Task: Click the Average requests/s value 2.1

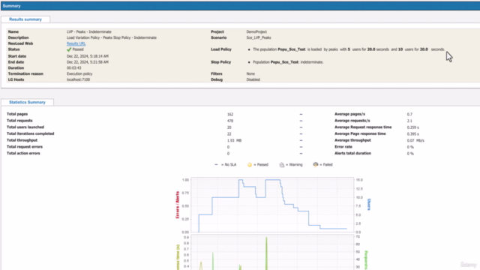Action: click(x=409, y=121)
